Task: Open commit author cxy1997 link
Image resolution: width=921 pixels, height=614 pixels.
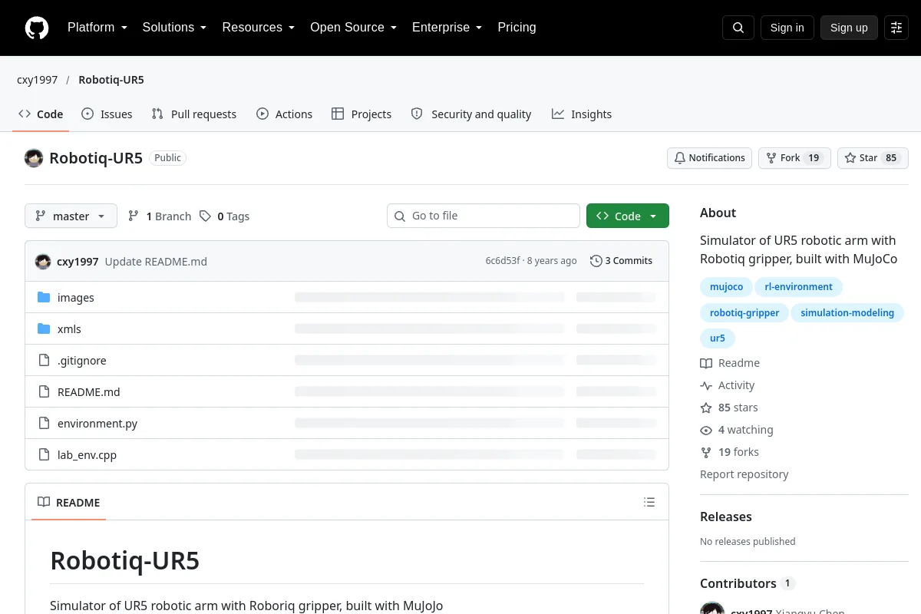Action: pos(78,261)
